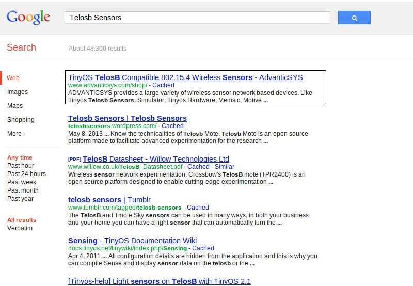Open Sensing TinyOS Documentation Wiki result
The width and height of the screenshot is (413, 286).
pos(132,241)
